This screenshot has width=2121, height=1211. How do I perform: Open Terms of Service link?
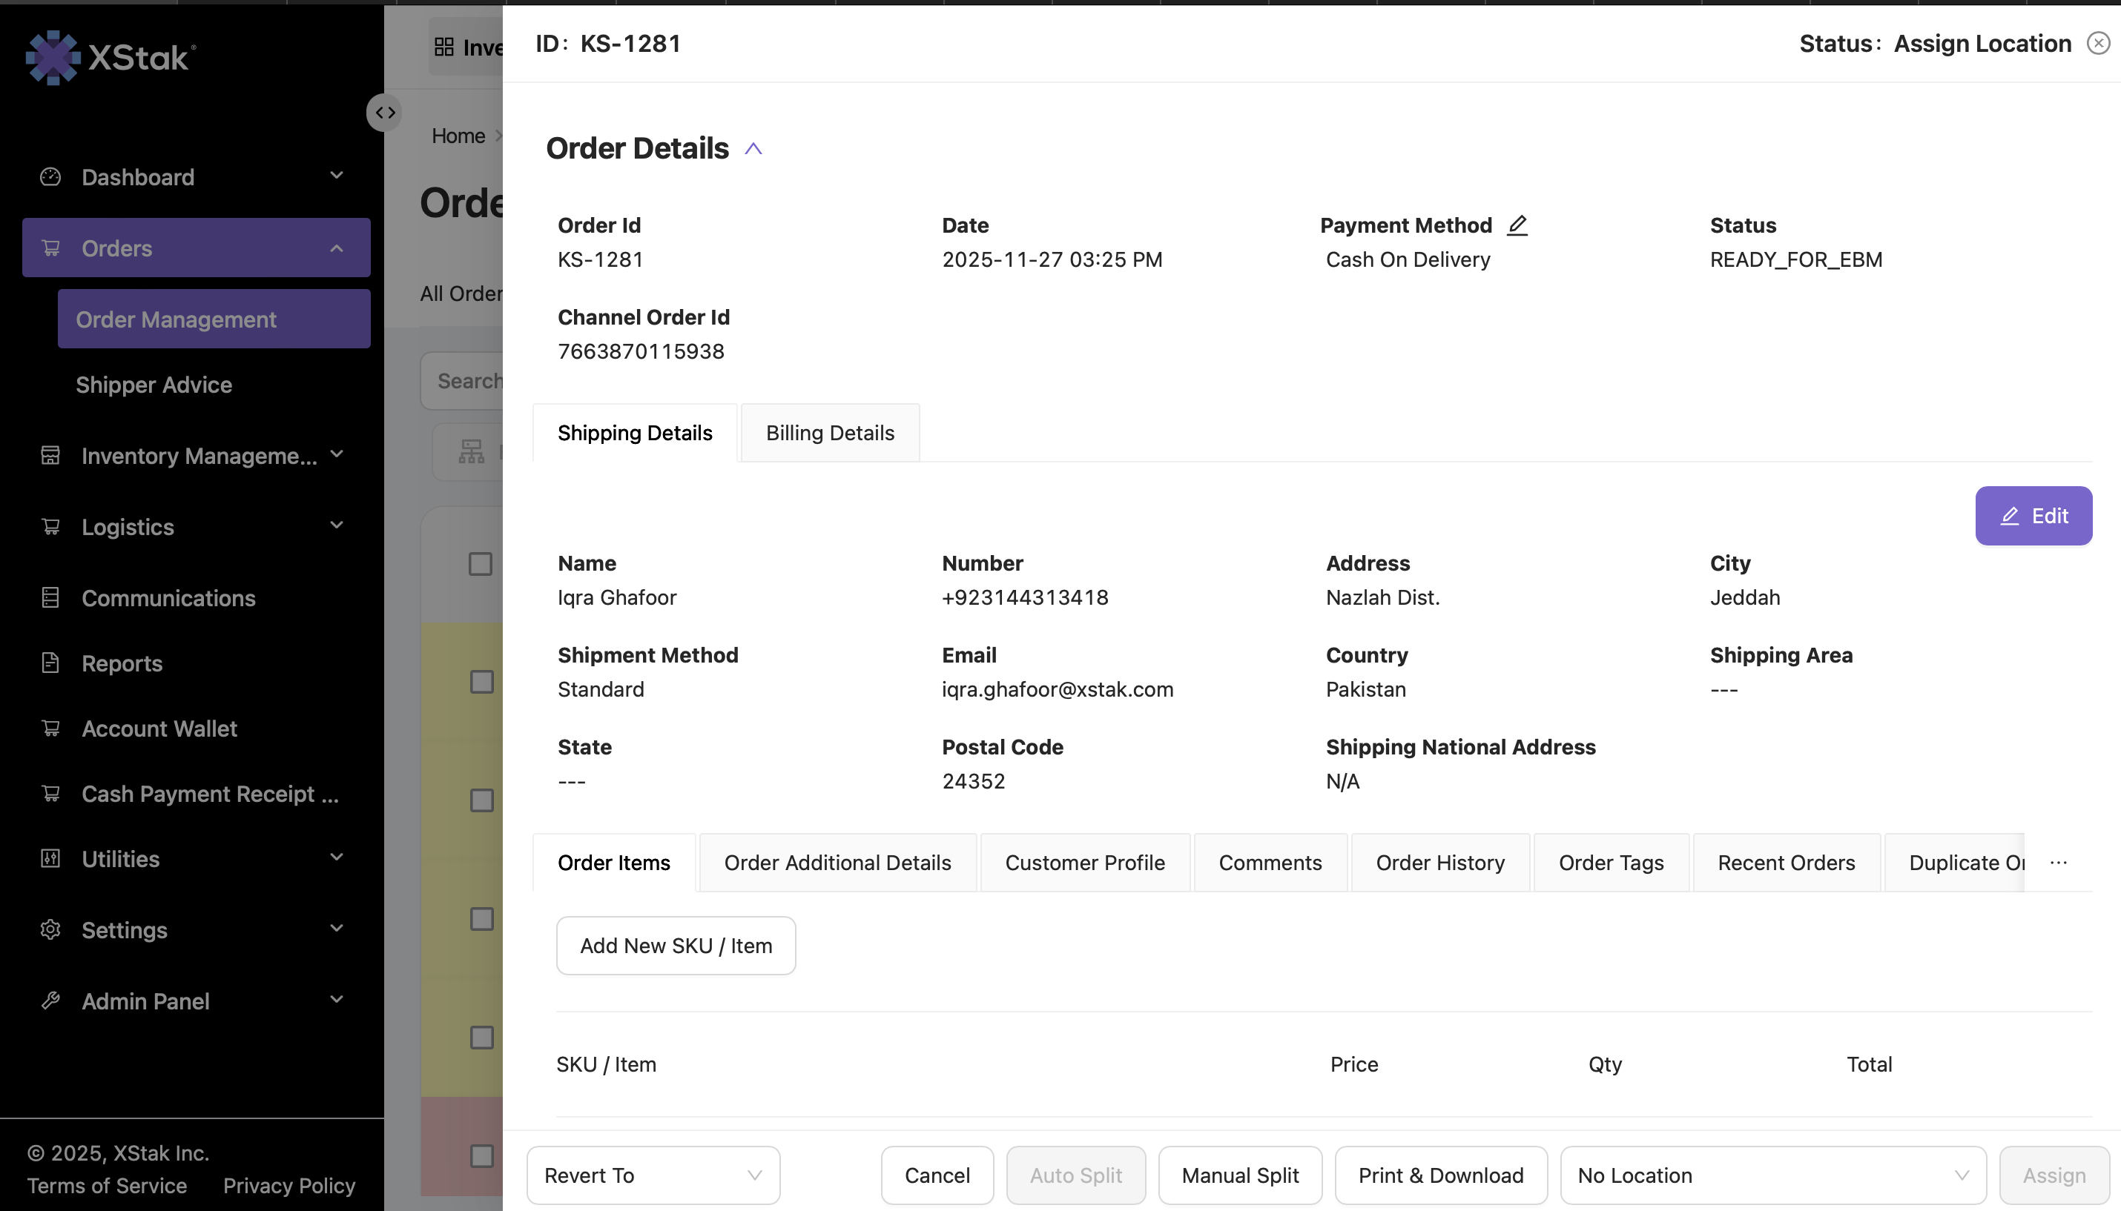coord(108,1185)
